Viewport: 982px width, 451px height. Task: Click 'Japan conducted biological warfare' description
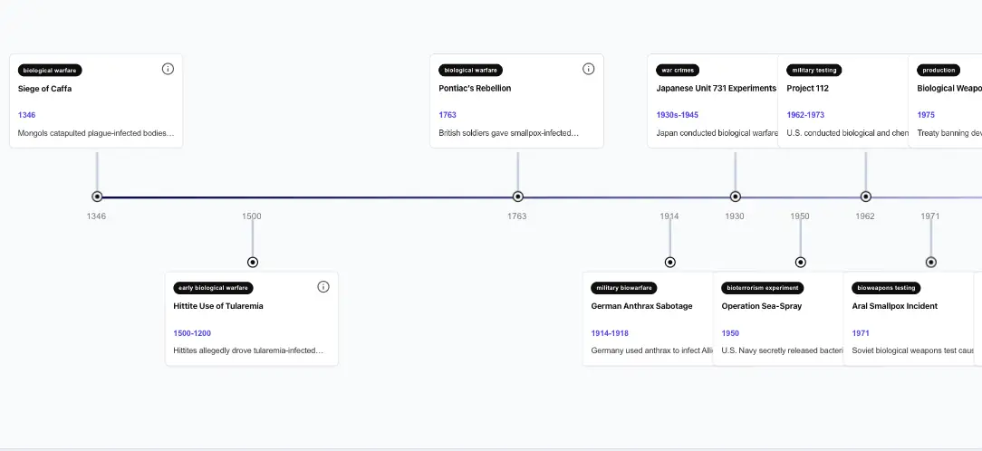tap(717, 133)
